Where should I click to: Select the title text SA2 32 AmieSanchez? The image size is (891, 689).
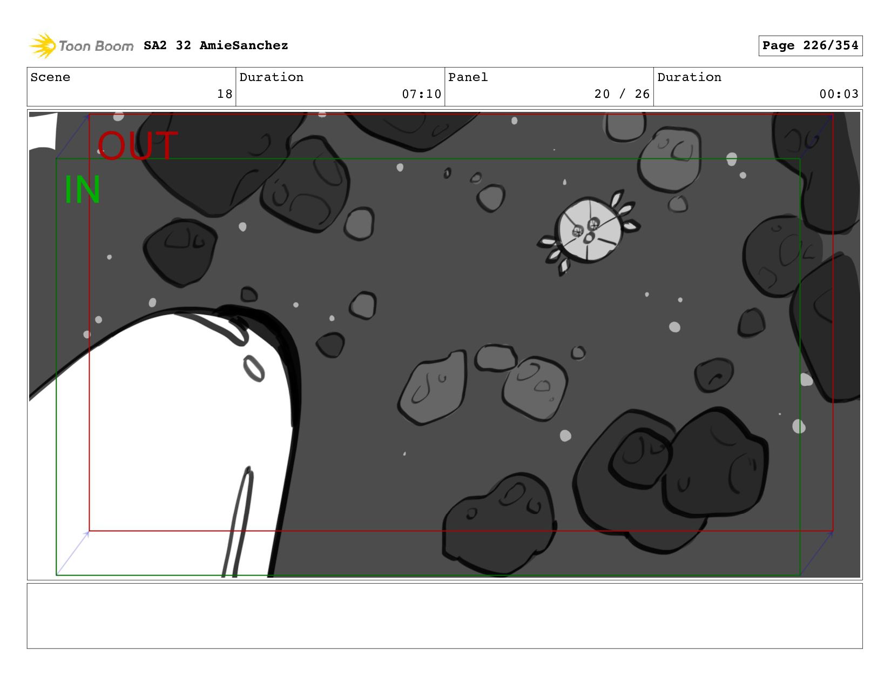(x=216, y=45)
